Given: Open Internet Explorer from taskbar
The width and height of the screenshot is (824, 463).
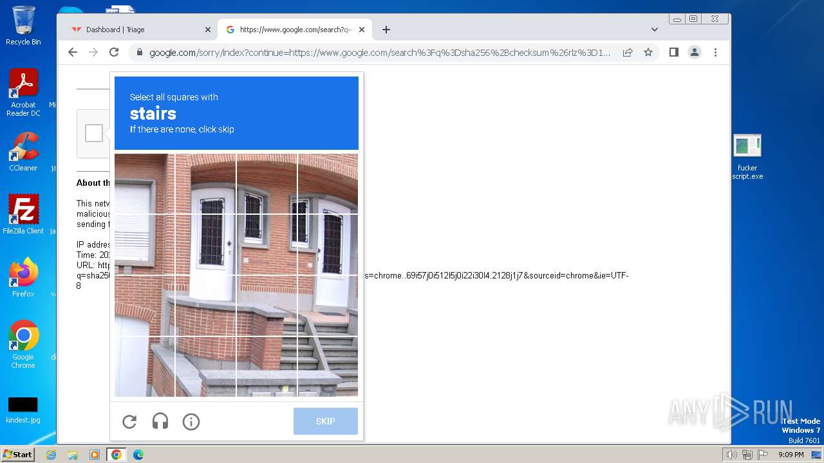Looking at the screenshot, I should pyautogui.click(x=51, y=455).
